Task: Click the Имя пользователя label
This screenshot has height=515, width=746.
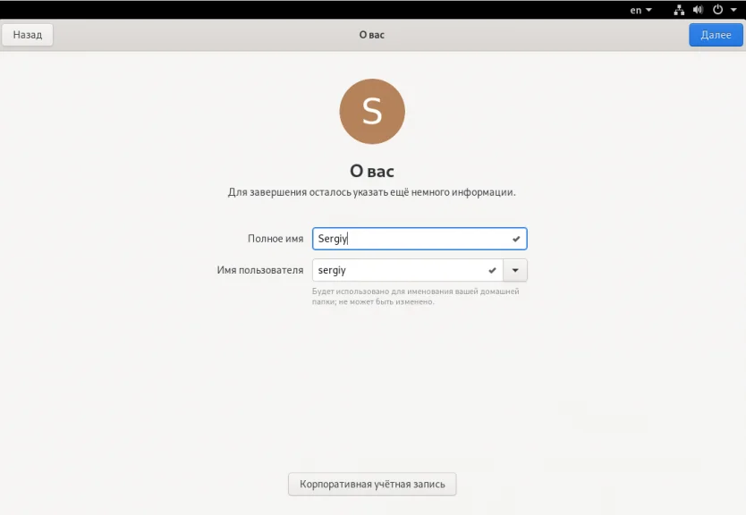Action: (260, 270)
